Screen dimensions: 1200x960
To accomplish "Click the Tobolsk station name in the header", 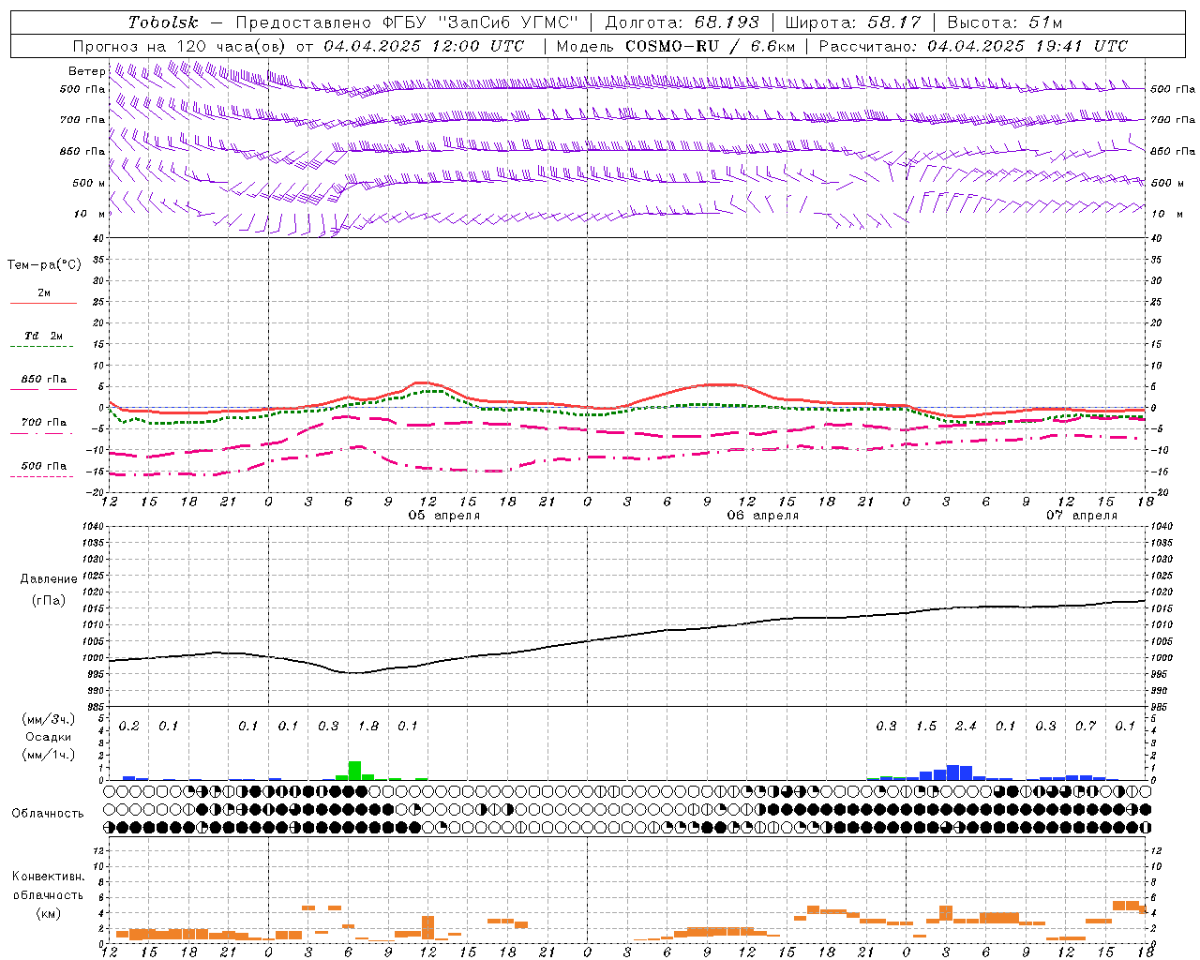I will (164, 22).
